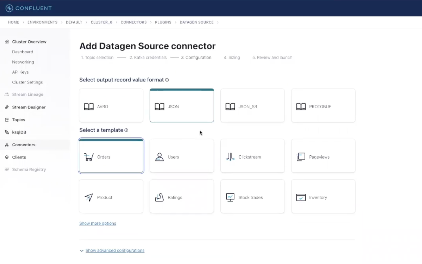Click the info icon next to output record value format
Screen dimensions: 422x264
tap(167, 80)
